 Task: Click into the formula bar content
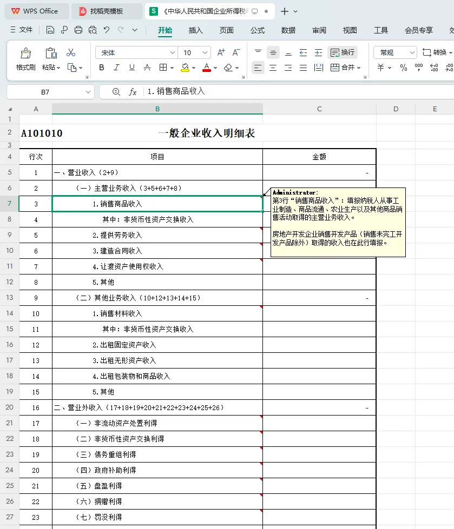(x=299, y=91)
